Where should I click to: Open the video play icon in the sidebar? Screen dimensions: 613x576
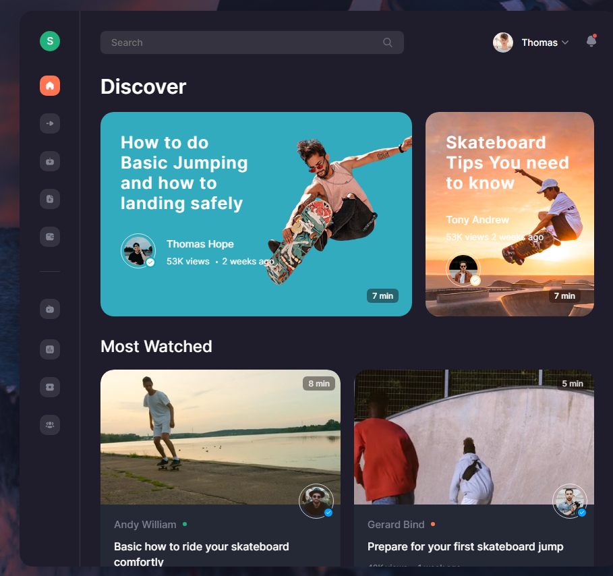[x=50, y=123]
